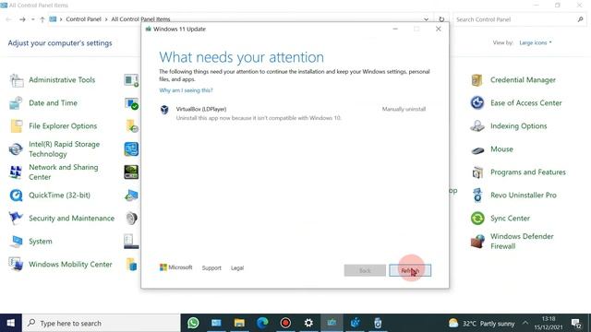The image size is (591, 332).
Task: Click weather widget showing 32°C Partly sunny
Action: [481, 323]
